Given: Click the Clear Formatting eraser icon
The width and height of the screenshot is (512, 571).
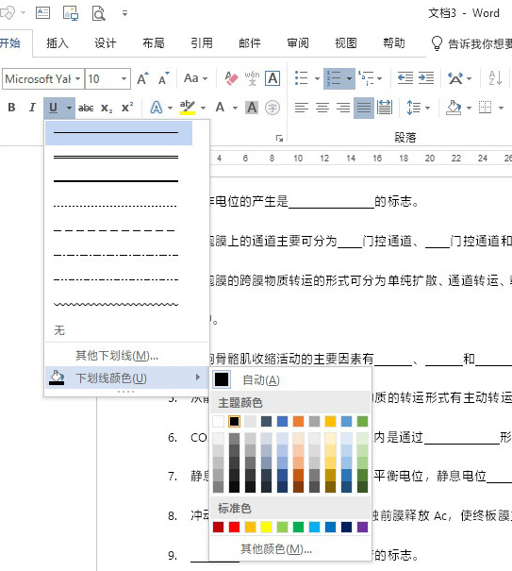Looking at the screenshot, I should 231,78.
